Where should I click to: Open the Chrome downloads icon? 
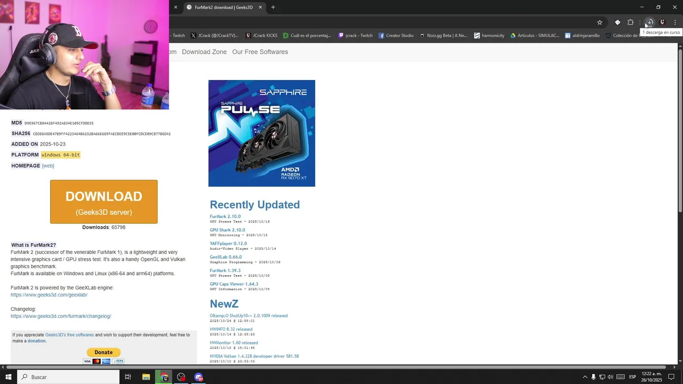[649, 22]
